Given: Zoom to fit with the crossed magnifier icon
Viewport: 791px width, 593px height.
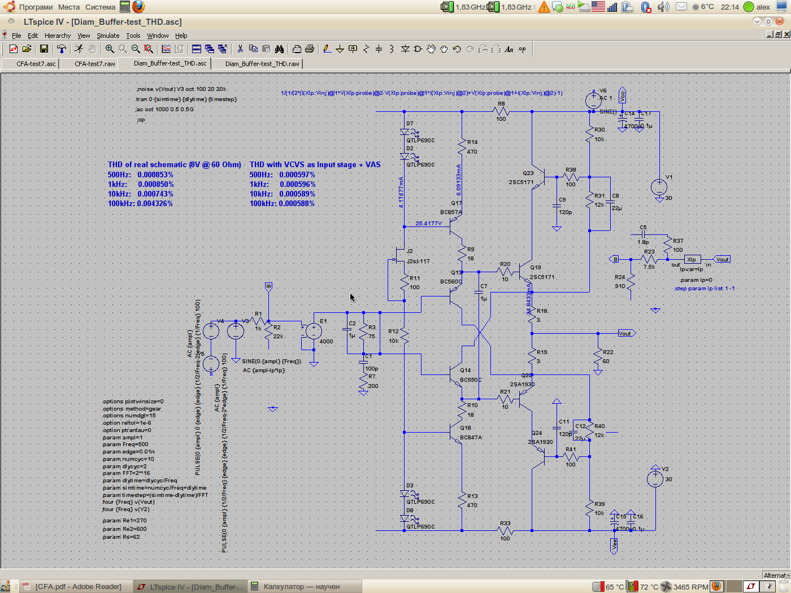Looking at the screenshot, I should tap(149, 49).
